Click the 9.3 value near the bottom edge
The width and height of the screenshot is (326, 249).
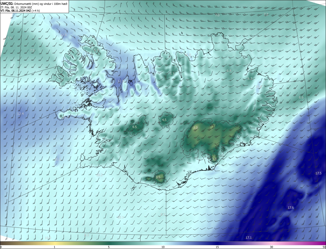87,235
